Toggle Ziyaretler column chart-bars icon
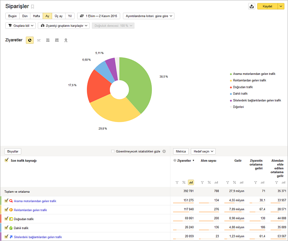The image size is (288, 241). pyautogui.click(x=191, y=182)
